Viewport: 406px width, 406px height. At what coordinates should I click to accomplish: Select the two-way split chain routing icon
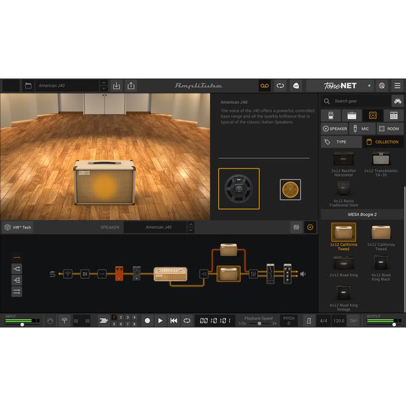click(16, 269)
